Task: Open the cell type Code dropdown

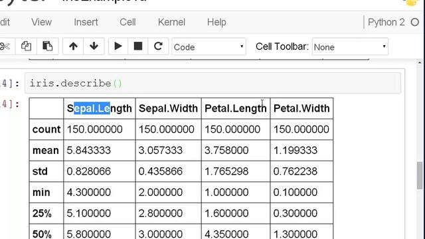Action: click(x=209, y=47)
